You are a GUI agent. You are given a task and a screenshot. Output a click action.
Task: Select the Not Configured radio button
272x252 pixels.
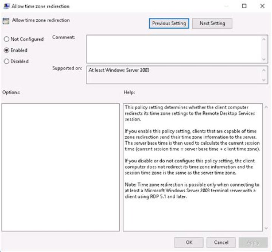pyautogui.click(x=6, y=39)
